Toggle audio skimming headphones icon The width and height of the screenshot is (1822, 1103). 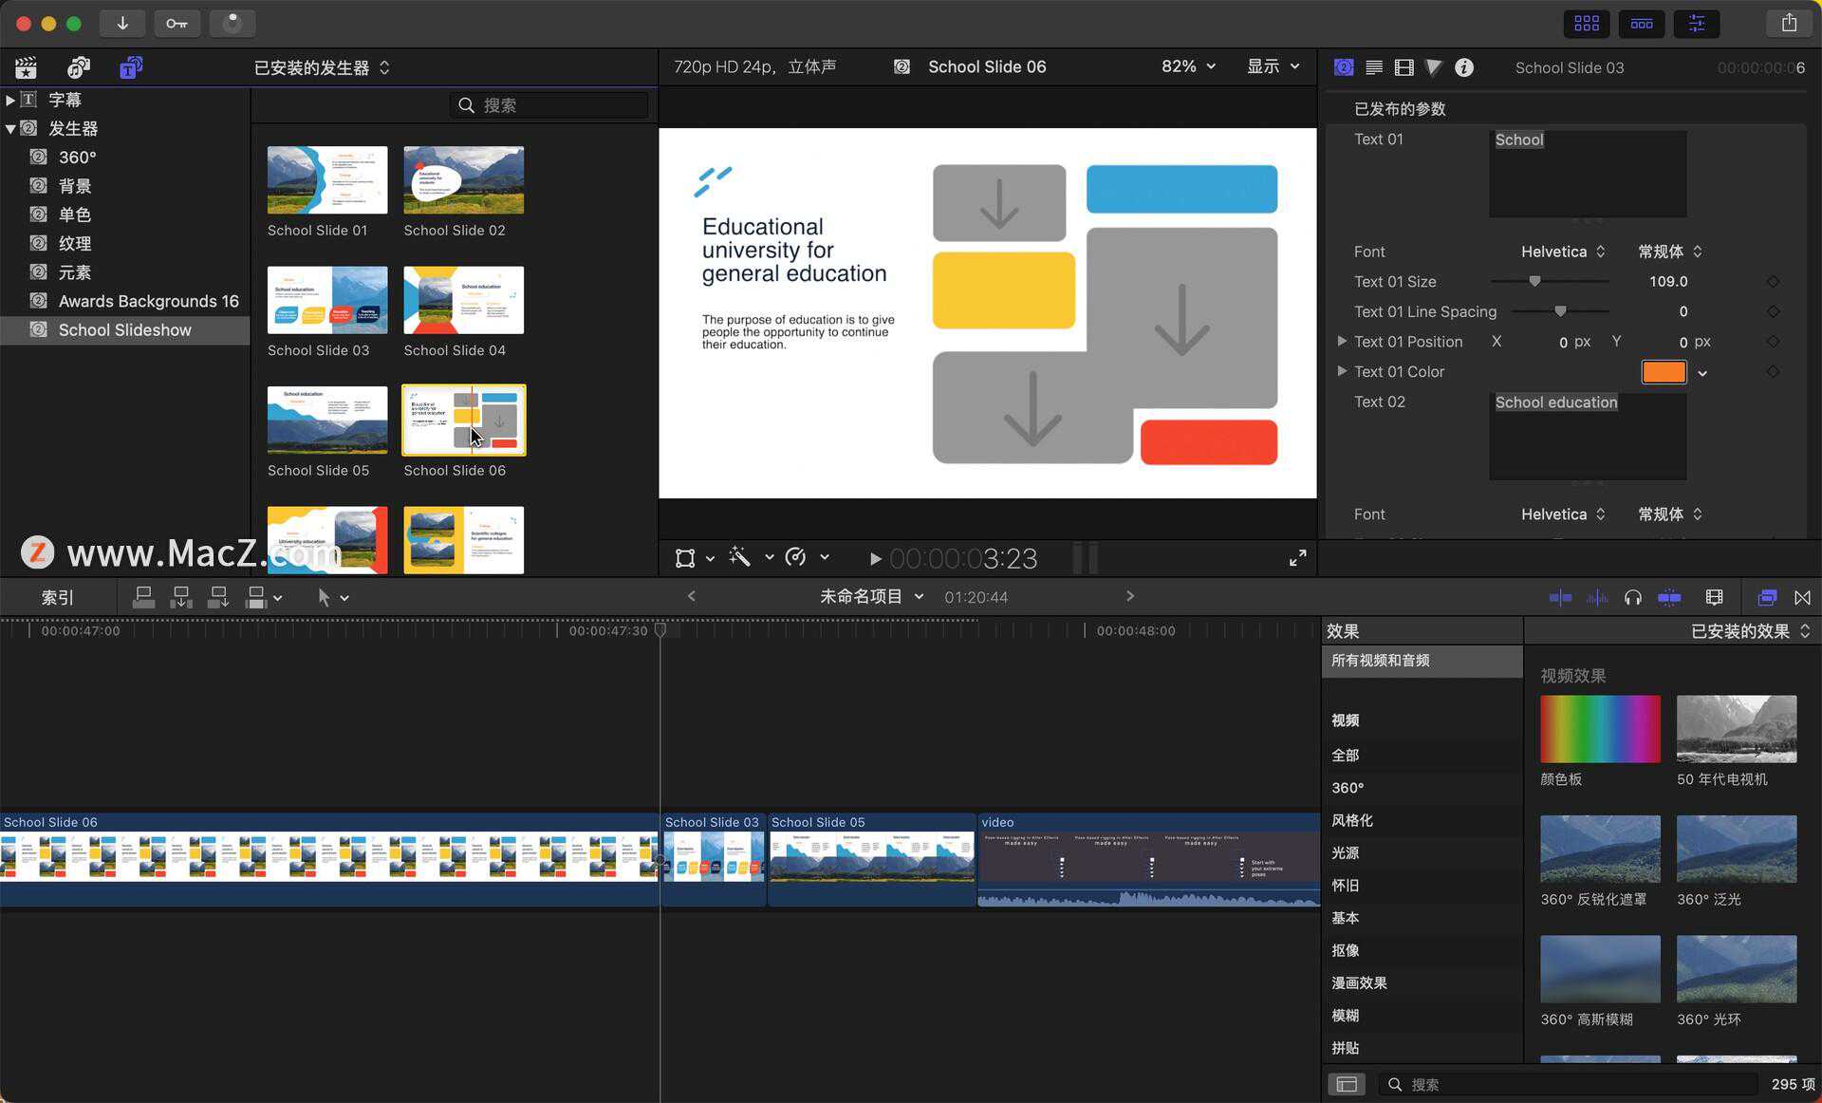pyautogui.click(x=1632, y=597)
